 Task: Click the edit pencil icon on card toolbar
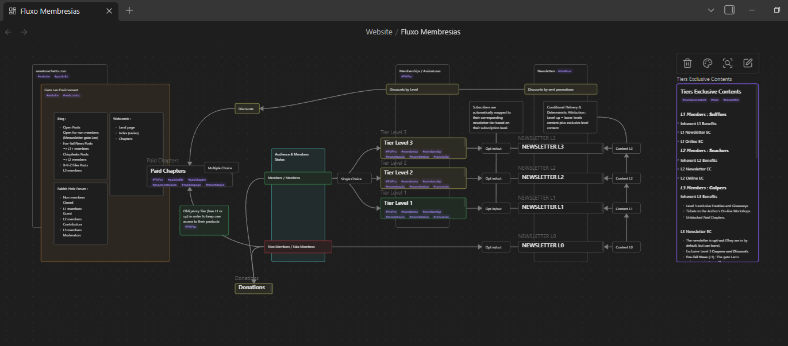(x=748, y=63)
